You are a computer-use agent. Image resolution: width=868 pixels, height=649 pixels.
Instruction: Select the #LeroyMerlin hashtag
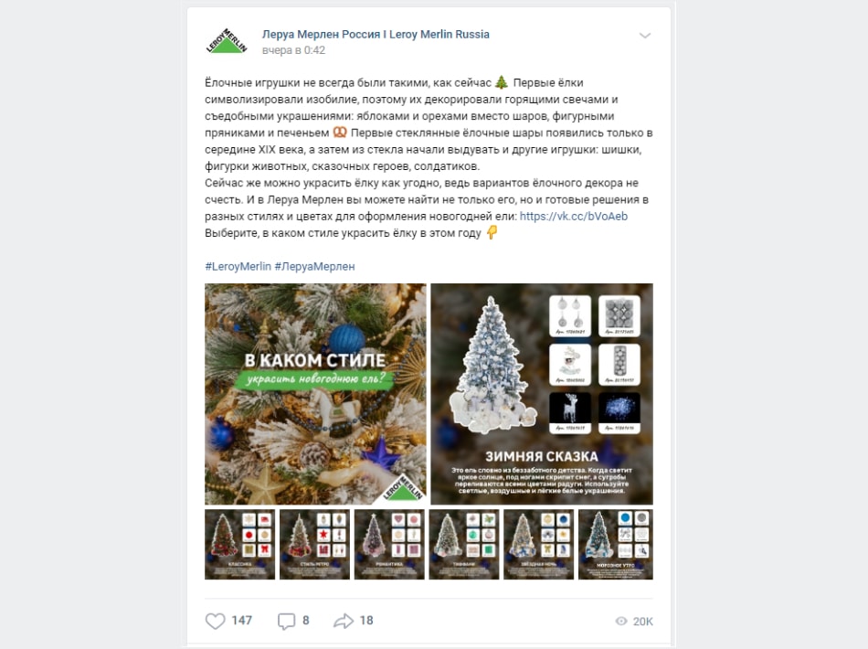pyautogui.click(x=238, y=266)
